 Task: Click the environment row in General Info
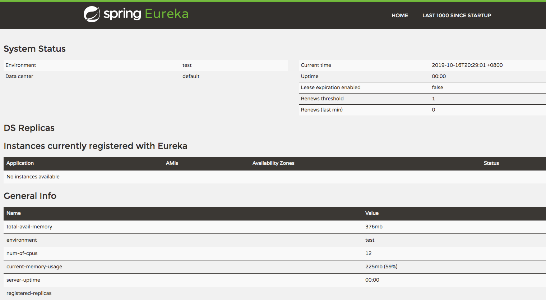point(275,240)
